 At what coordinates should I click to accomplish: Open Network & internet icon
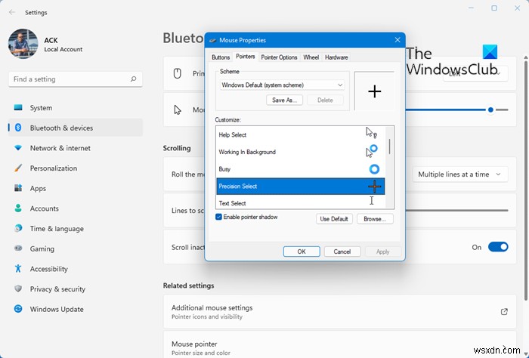click(18, 148)
